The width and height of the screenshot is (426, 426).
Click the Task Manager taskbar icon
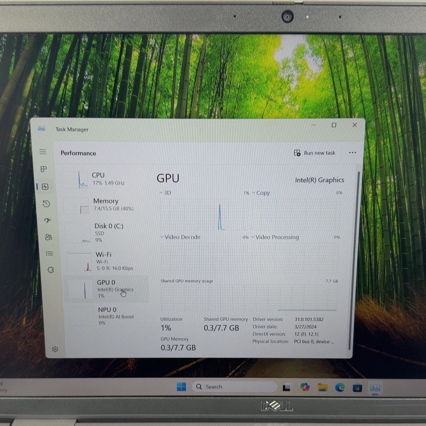pos(375,388)
